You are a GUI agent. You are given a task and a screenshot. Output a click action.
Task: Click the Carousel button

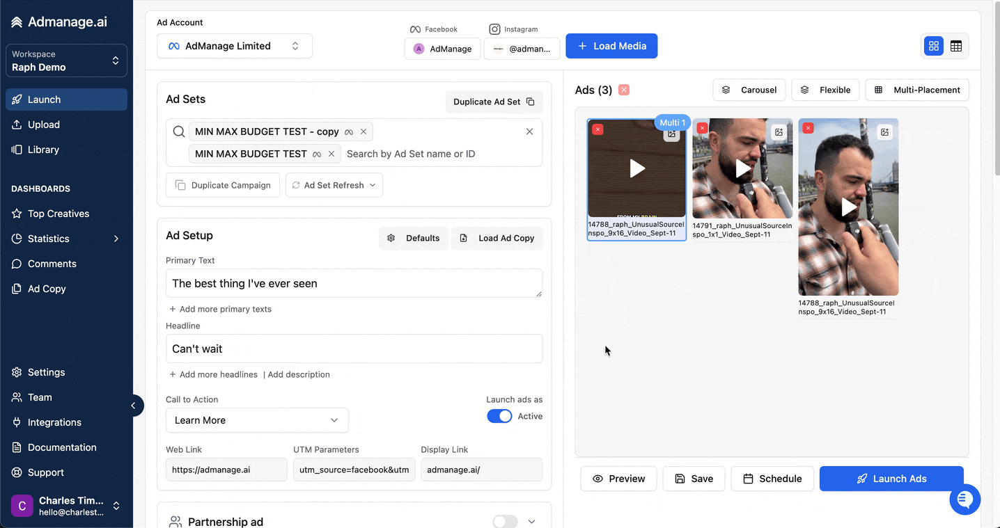pyautogui.click(x=749, y=90)
